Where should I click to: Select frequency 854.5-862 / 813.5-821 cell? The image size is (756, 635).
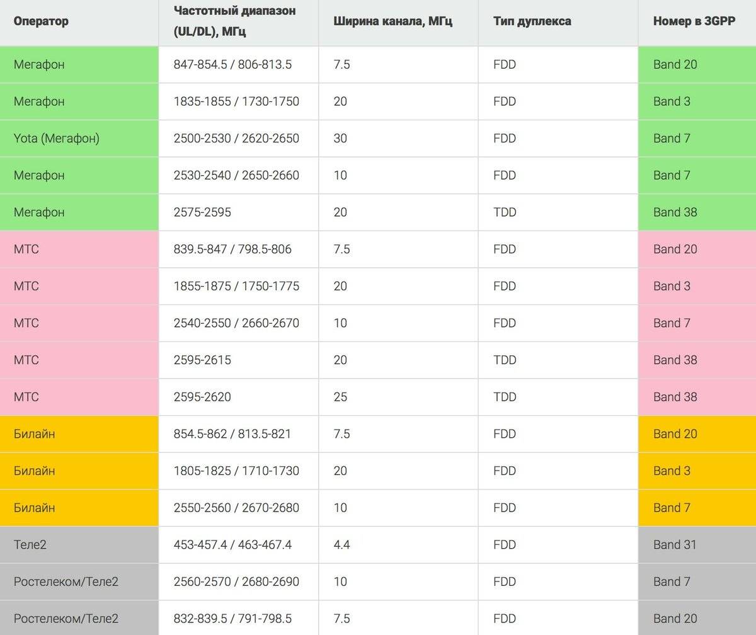[238, 434]
